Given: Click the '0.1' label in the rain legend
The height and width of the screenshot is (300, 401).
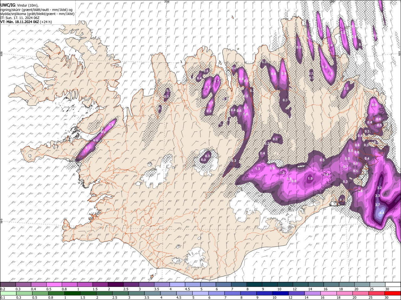Looking at the screenshot, I should point(2,298).
